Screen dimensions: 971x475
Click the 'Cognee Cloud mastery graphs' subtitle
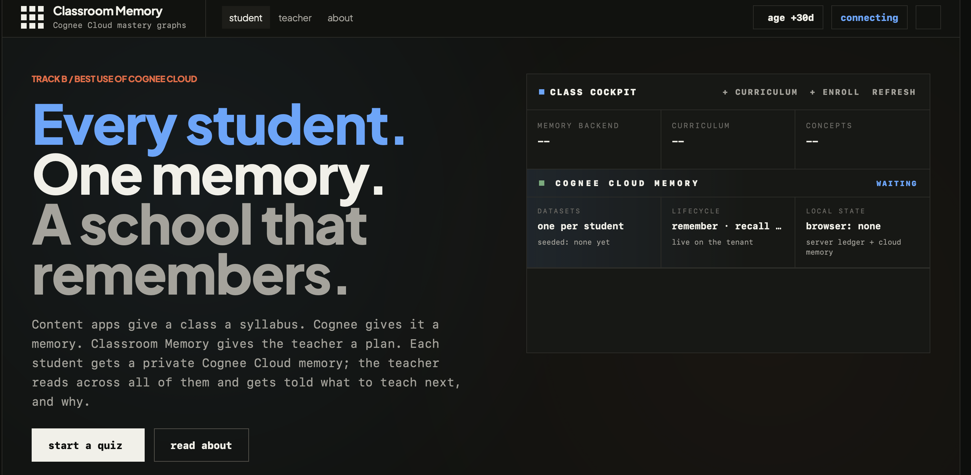coord(119,25)
